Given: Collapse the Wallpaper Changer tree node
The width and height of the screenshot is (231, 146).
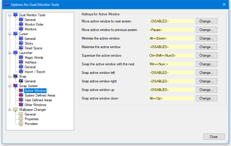Looking at the screenshot, I should pos(10,110).
